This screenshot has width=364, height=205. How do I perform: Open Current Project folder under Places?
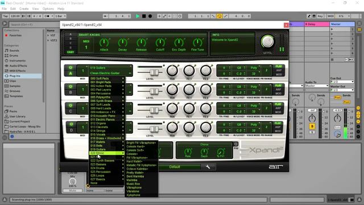(19, 121)
